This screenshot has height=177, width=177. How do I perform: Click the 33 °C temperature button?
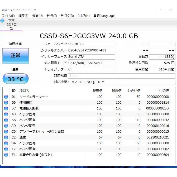[x=16, y=79]
